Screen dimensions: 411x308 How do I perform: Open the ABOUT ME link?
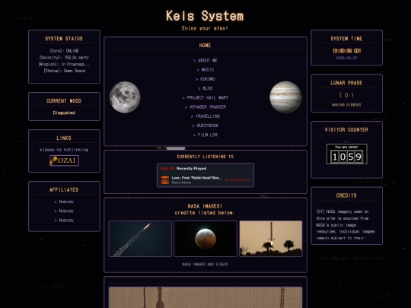(205, 61)
